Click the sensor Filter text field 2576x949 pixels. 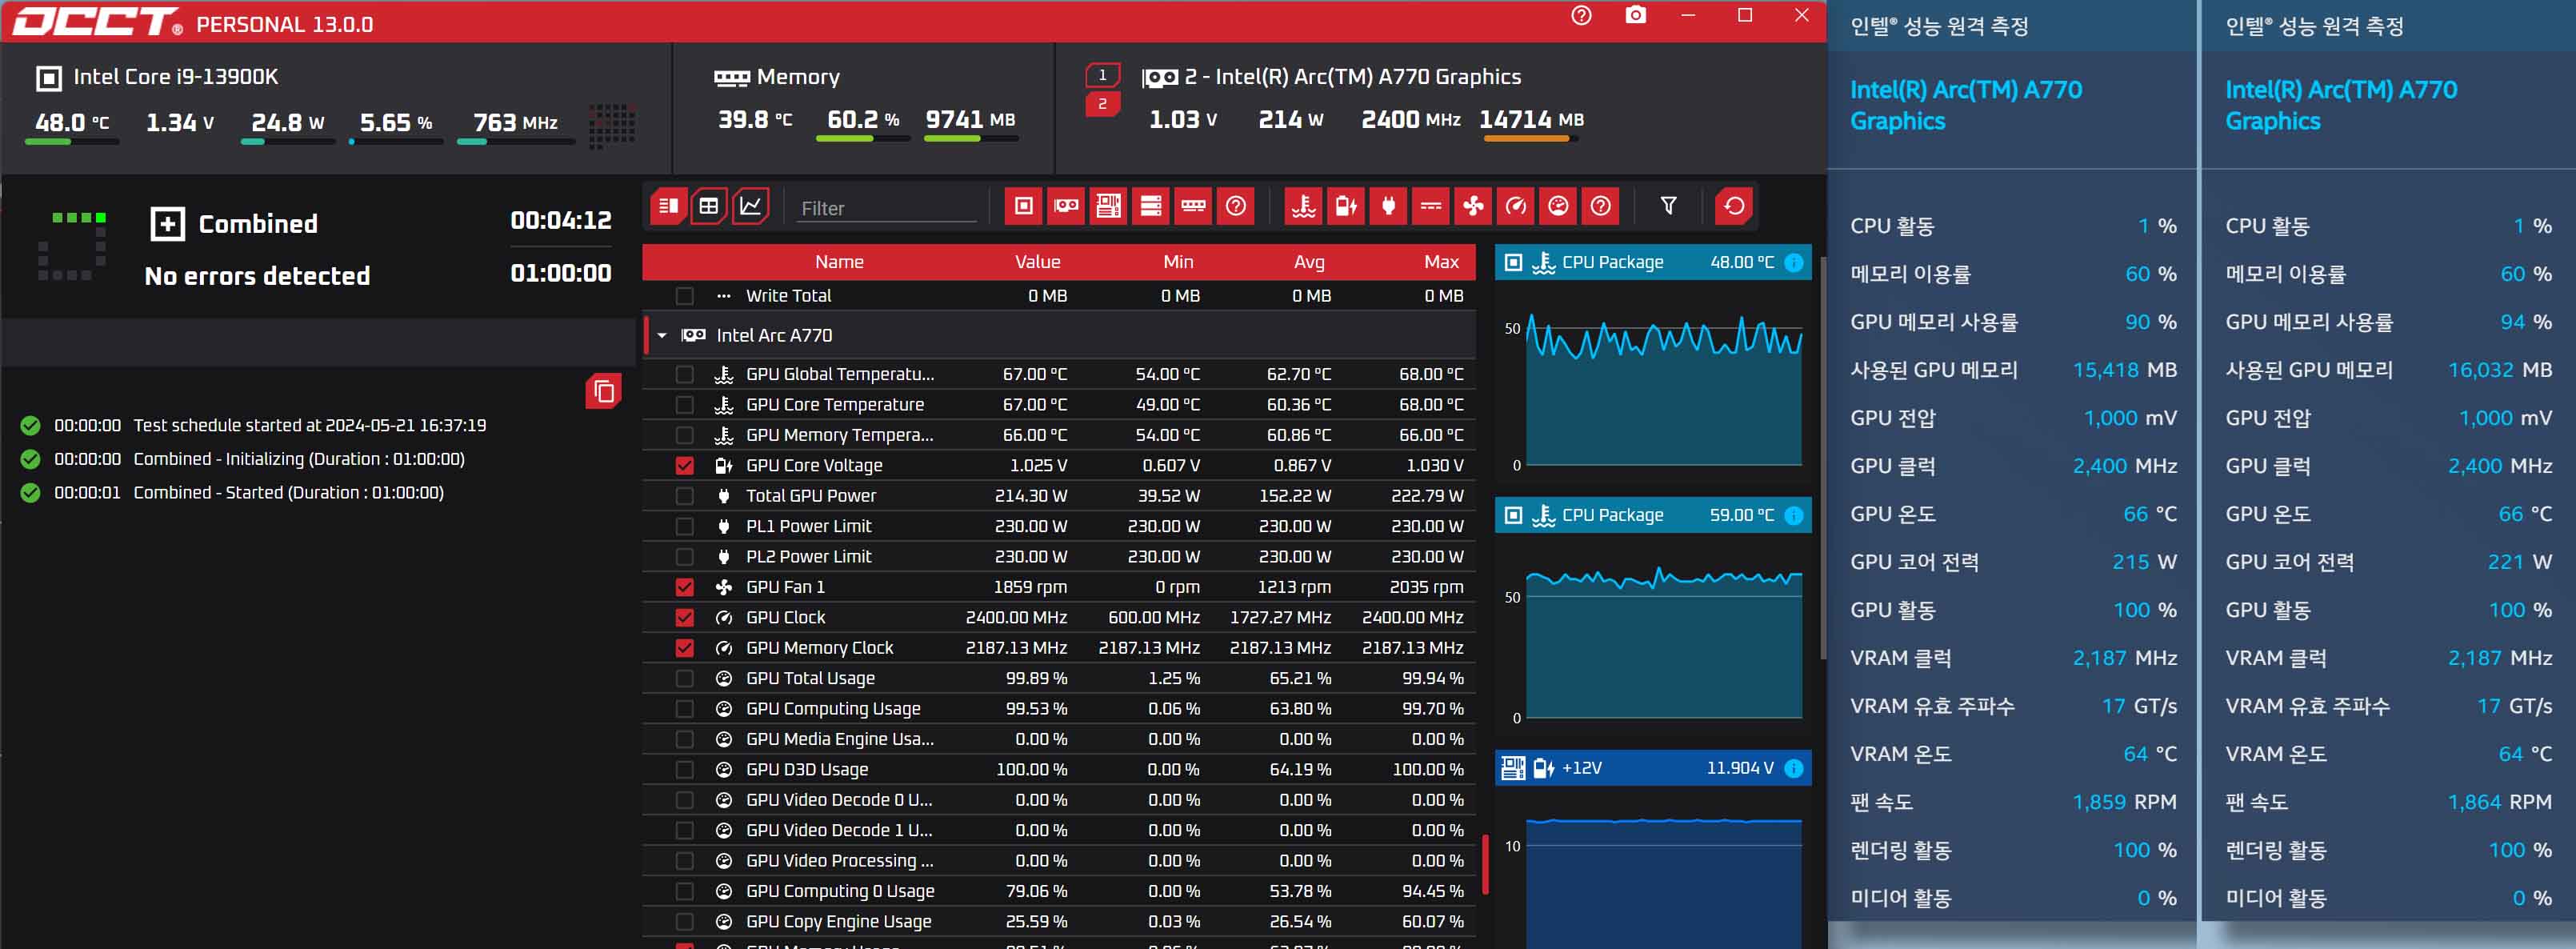(885, 208)
